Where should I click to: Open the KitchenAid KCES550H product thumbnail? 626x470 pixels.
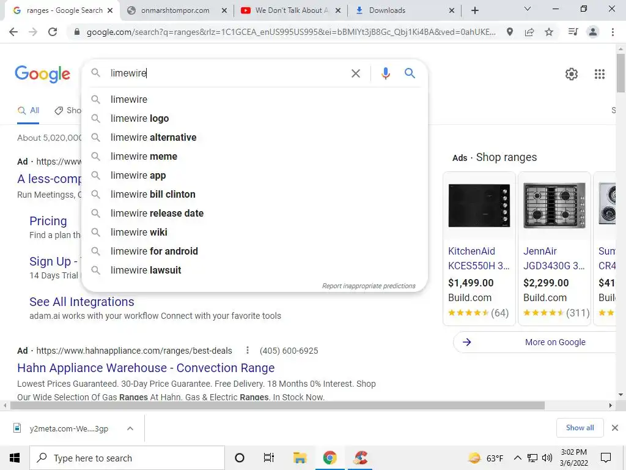click(479, 206)
